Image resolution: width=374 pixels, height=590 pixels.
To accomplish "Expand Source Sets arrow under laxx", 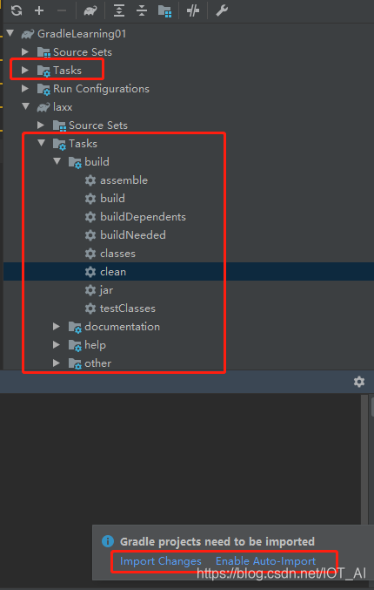I will 41,125.
